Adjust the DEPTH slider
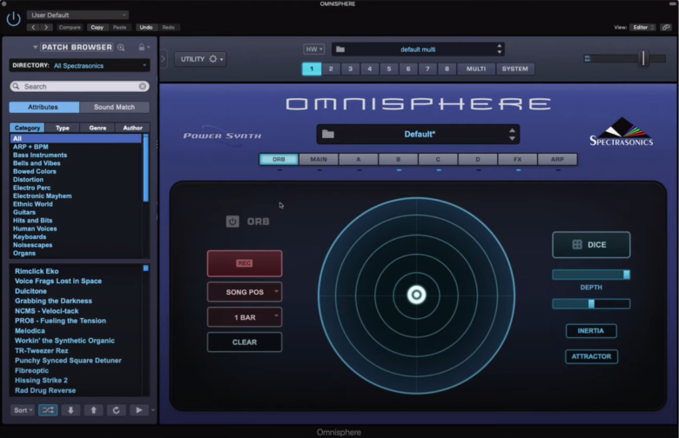 (591, 275)
